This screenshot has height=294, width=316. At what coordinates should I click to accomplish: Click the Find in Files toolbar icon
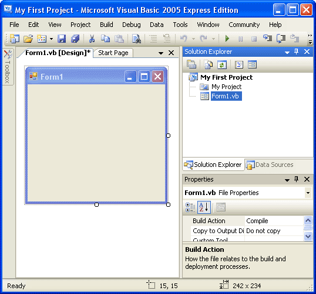click(136, 39)
